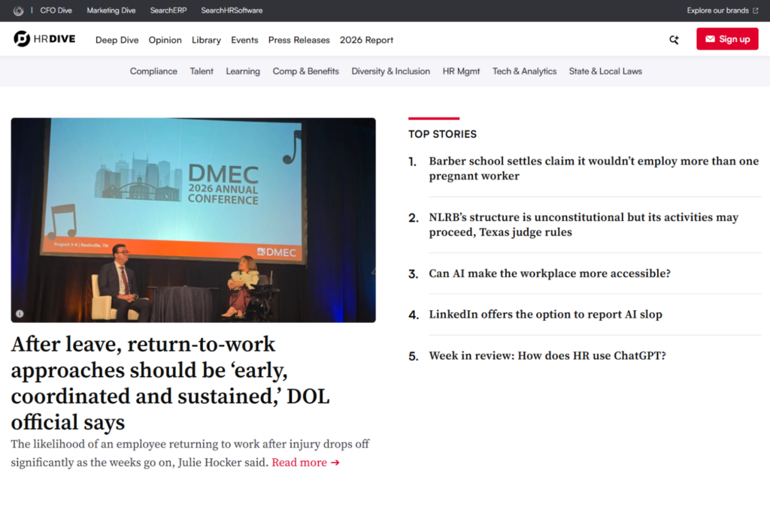Open Can AI make workplace accessible story
The width and height of the screenshot is (770, 513).
(550, 273)
